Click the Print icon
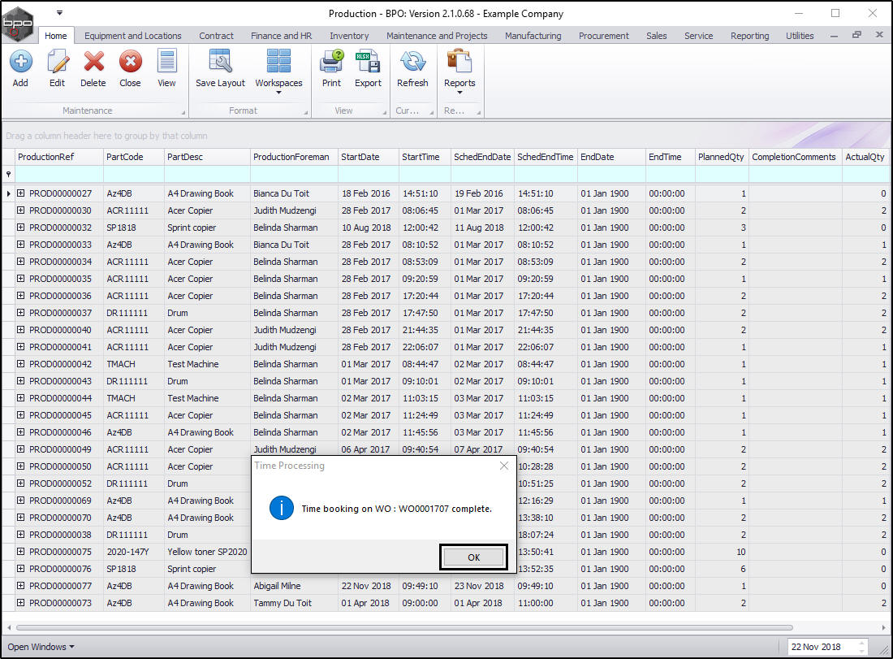This screenshot has width=893, height=659. click(x=331, y=62)
